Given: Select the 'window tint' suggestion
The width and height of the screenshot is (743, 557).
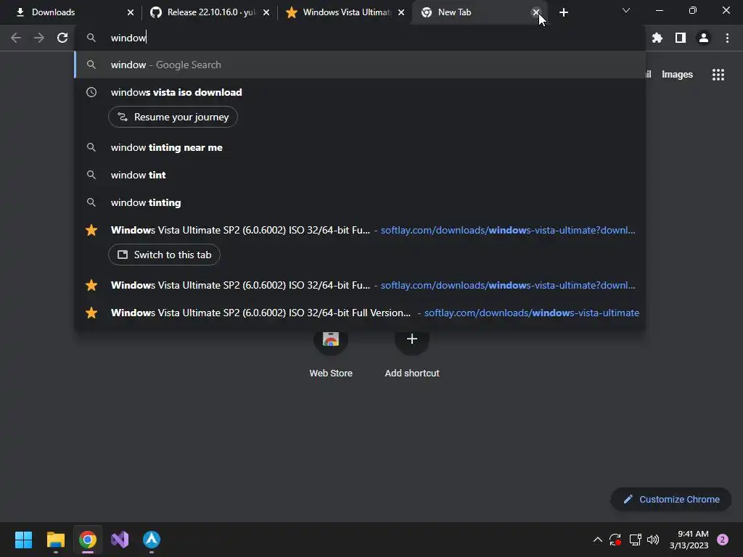Looking at the screenshot, I should tap(360, 175).
